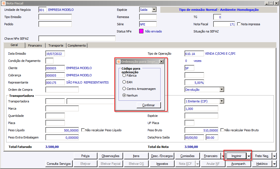The height and width of the screenshot is (169, 280).
Task: Open the Nota ECF dropdown arrow
Action: coord(198,164)
